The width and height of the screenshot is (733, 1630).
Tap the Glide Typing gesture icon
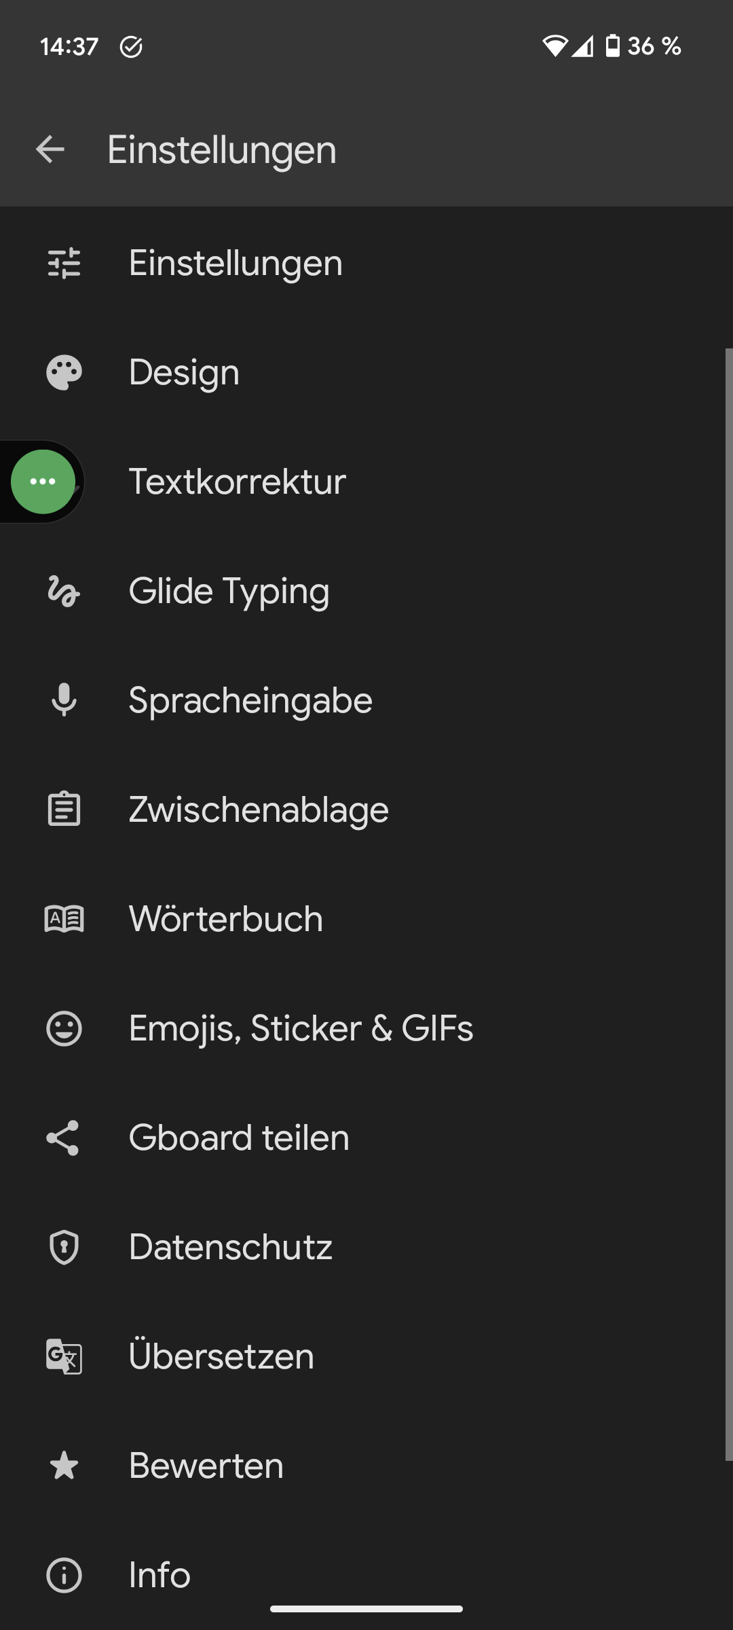point(64,591)
